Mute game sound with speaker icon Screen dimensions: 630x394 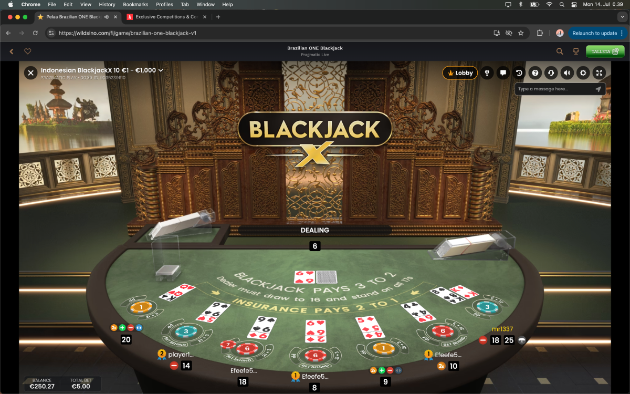pyautogui.click(x=567, y=73)
